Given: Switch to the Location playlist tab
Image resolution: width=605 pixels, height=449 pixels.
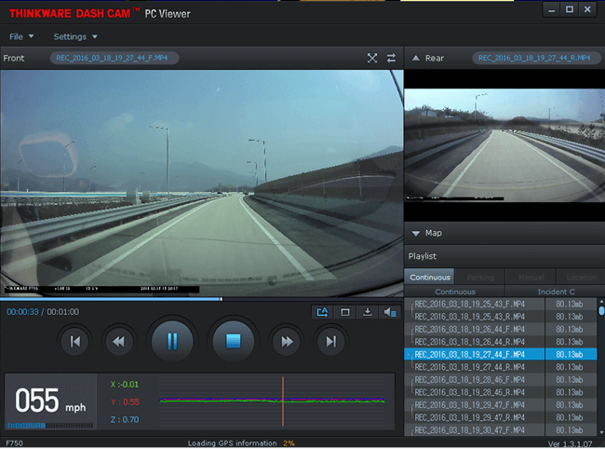Looking at the screenshot, I should tap(581, 278).
